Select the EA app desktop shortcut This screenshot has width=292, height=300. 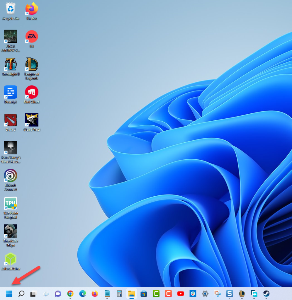tap(32, 39)
